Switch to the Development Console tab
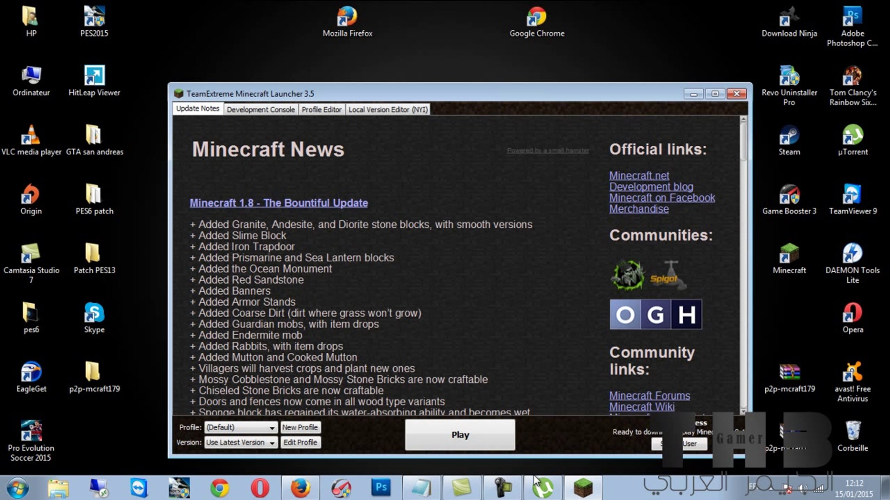This screenshot has height=500, width=890. pyautogui.click(x=261, y=110)
